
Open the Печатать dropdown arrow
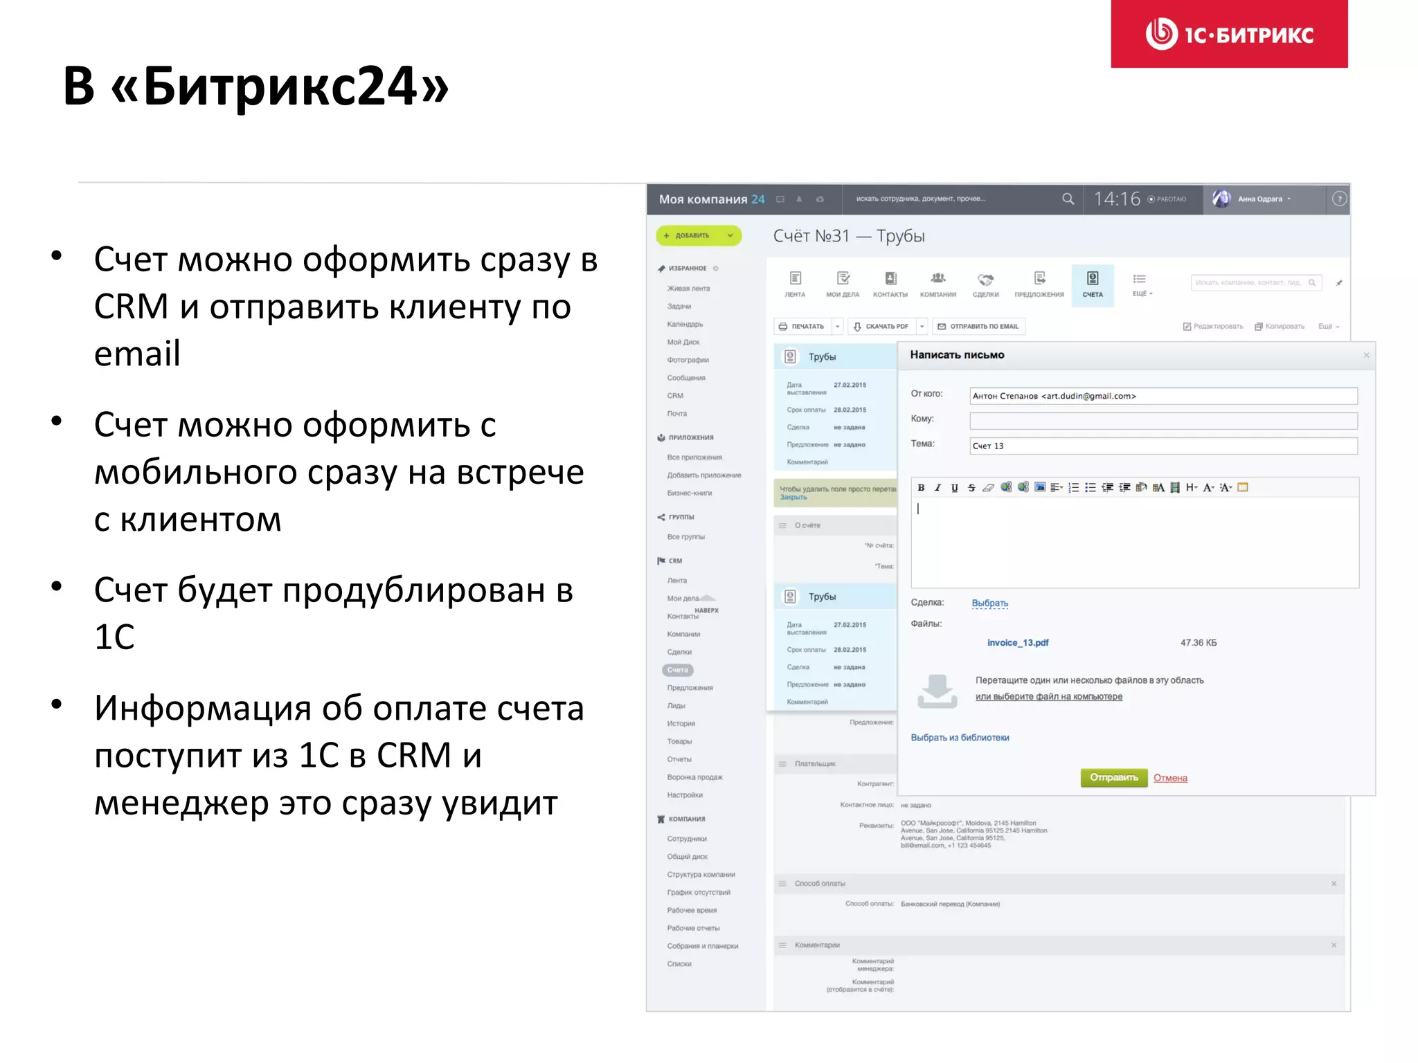(x=837, y=326)
